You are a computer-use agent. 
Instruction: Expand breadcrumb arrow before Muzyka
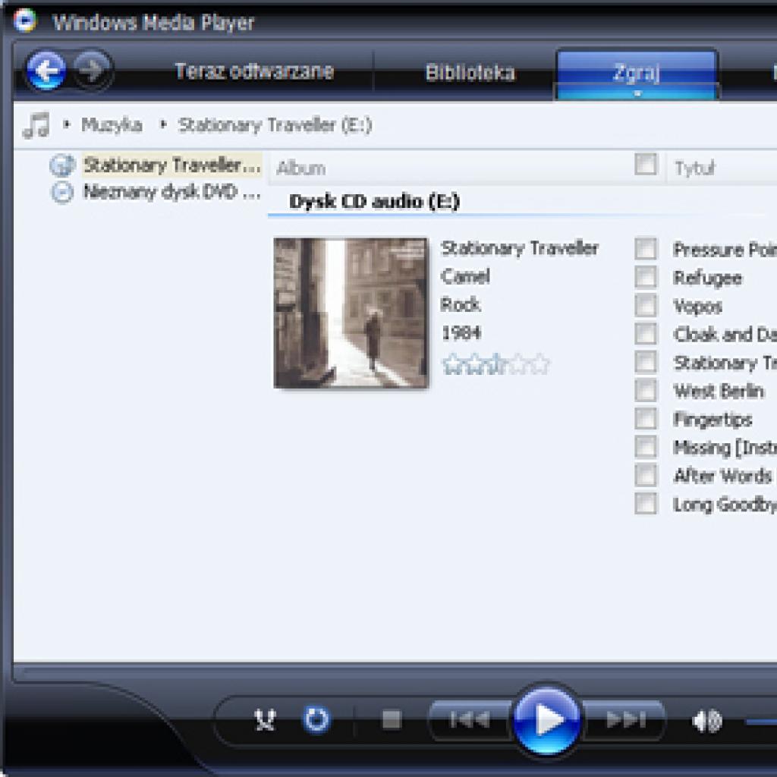tap(66, 124)
